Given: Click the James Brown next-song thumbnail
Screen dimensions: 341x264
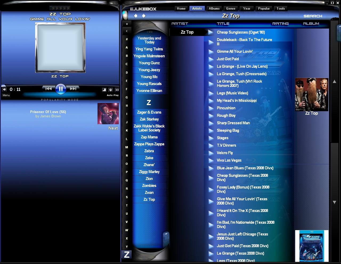Looking at the screenshot, I should point(108,114).
